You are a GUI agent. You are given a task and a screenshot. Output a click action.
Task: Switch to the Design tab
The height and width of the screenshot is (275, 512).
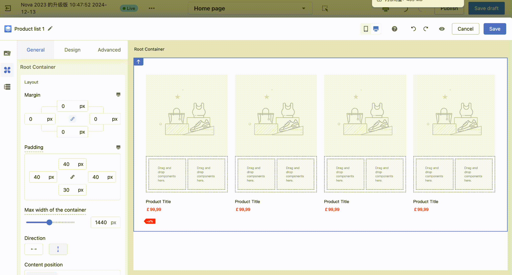(72, 50)
